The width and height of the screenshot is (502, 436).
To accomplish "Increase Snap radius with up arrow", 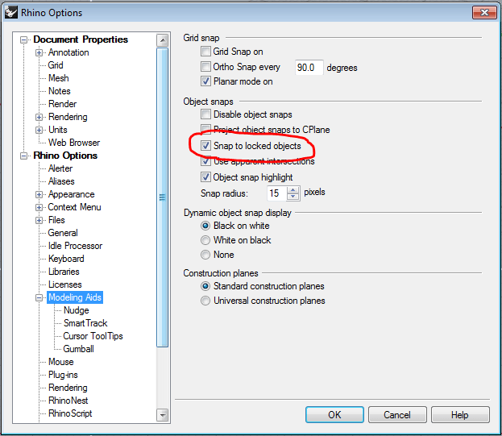I will tap(293, 190).
